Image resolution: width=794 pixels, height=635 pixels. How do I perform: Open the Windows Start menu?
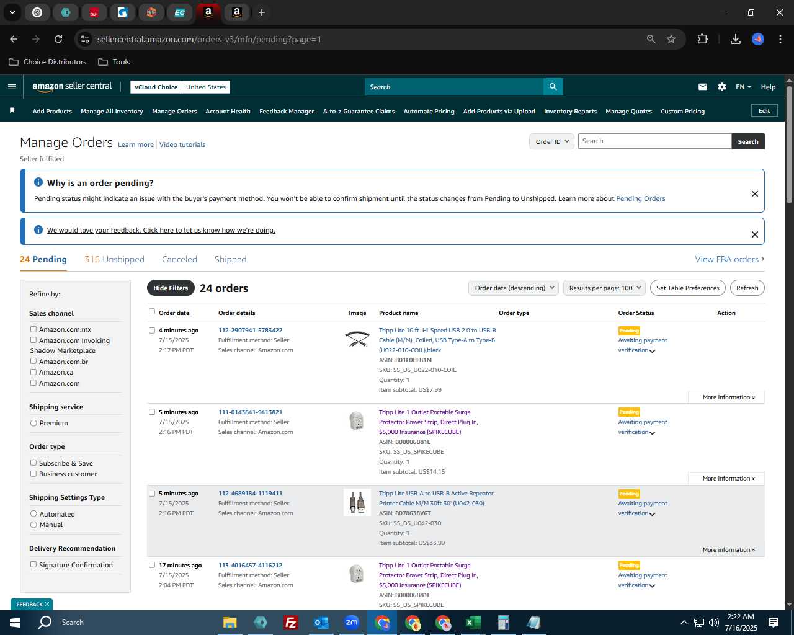[x=14, y=622]
